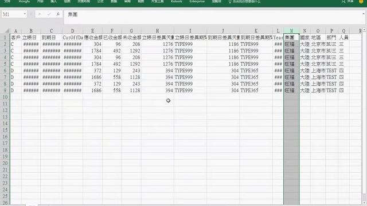367x206 pixels.
Task: Click the Insert Function fx icon
Action: tap(58, 14)
